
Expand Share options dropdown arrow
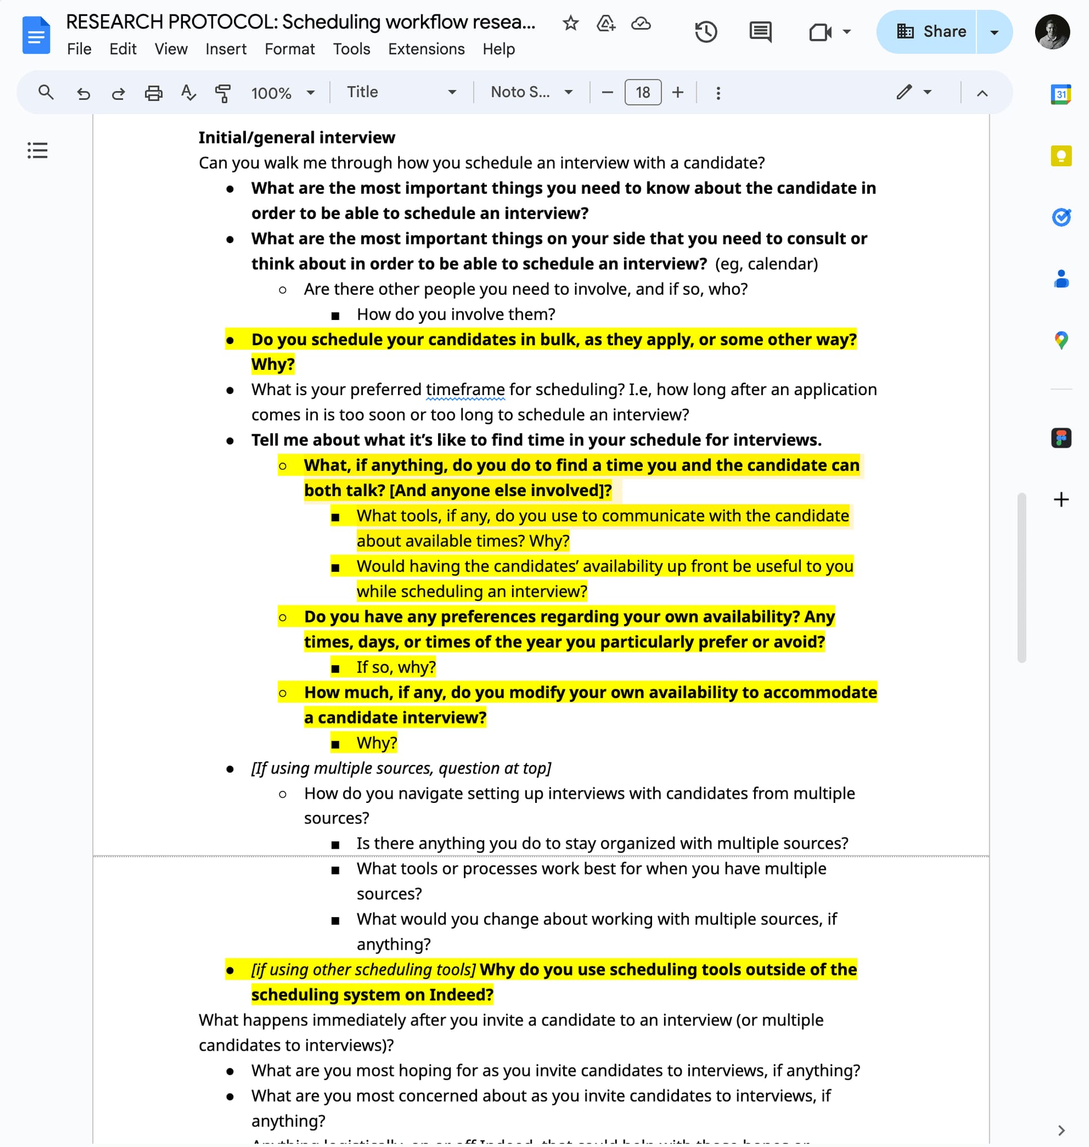994,32
